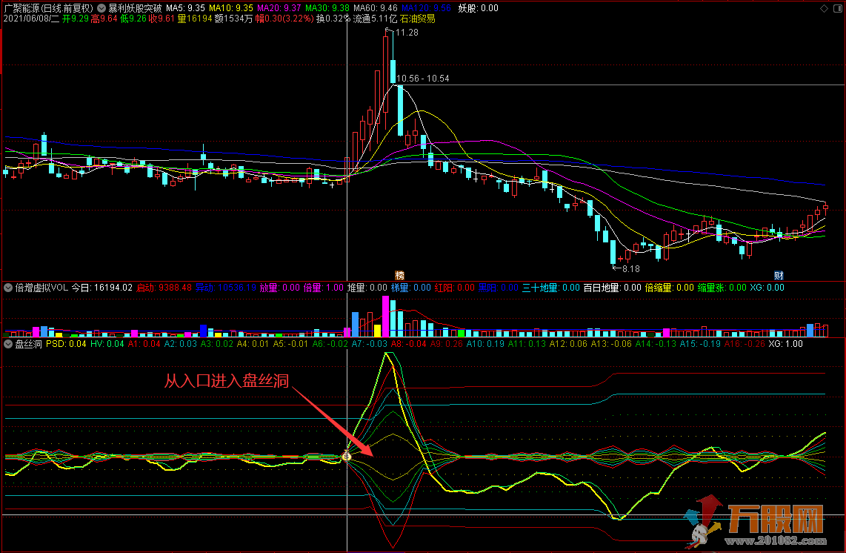Image resolution: width=846 pixels, height=553 pixels.
Task: Click the signal marker icon on 盘丝洞 lines
Action: click(347, 457)
